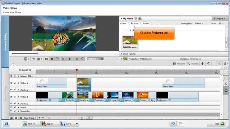Toggle lock on Video 2 track
Image resolution: width=230 pixels, height=129 pixels.
pyautogui.click(x=15, y=83)
